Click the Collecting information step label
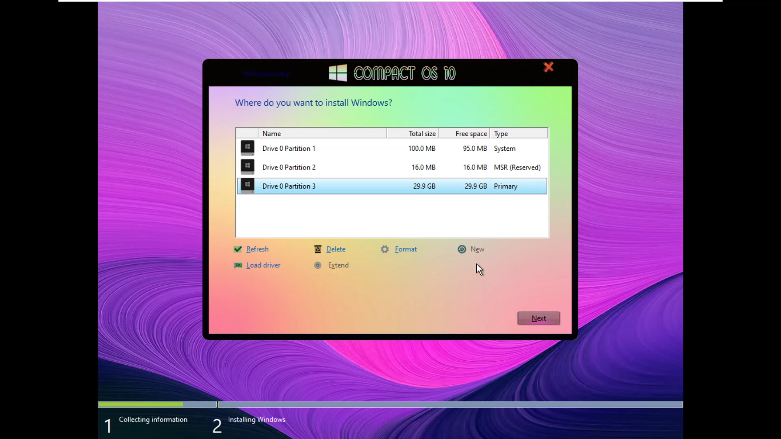 coord(153,419)
